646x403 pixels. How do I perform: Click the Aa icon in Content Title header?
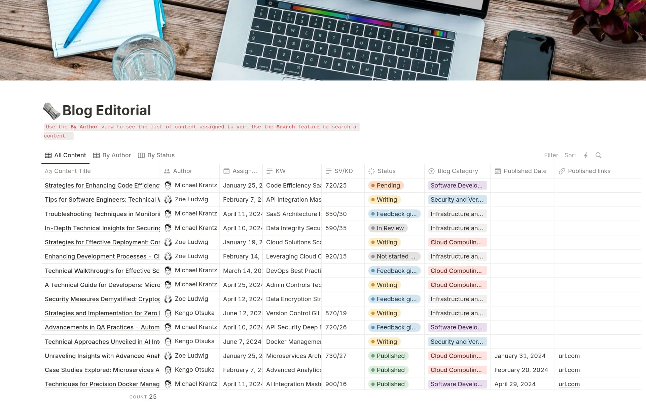point(48,171)
